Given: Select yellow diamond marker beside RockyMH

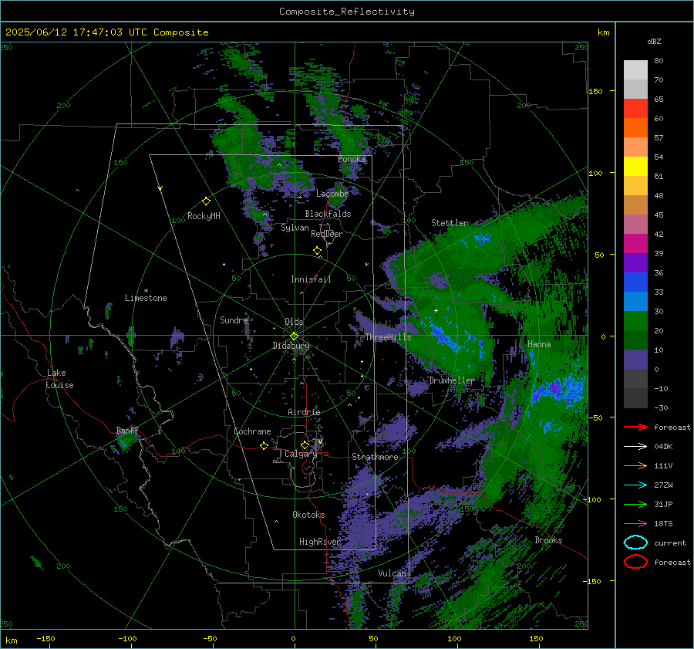Looking at the screenshot, I should pos(206,201).
